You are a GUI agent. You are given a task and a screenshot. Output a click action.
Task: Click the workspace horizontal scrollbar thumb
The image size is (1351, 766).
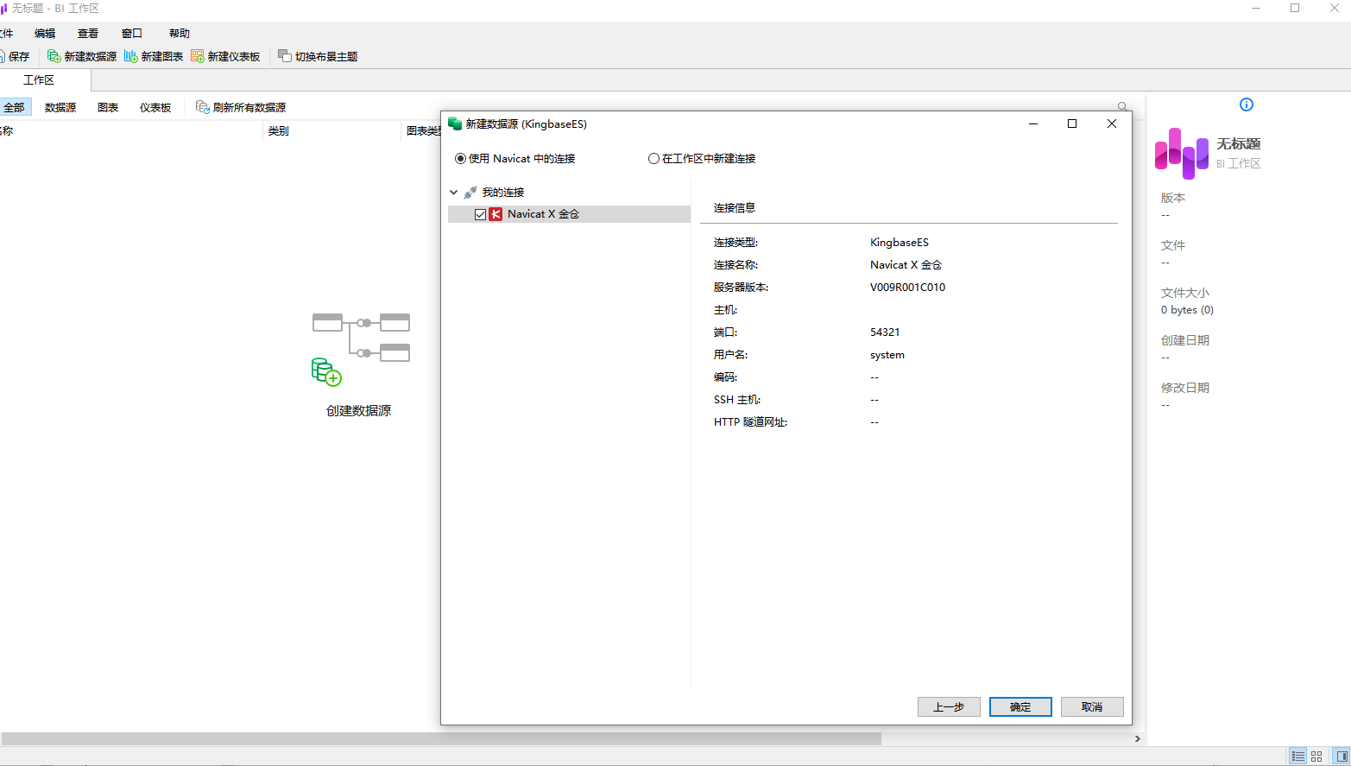pos(441,739)
